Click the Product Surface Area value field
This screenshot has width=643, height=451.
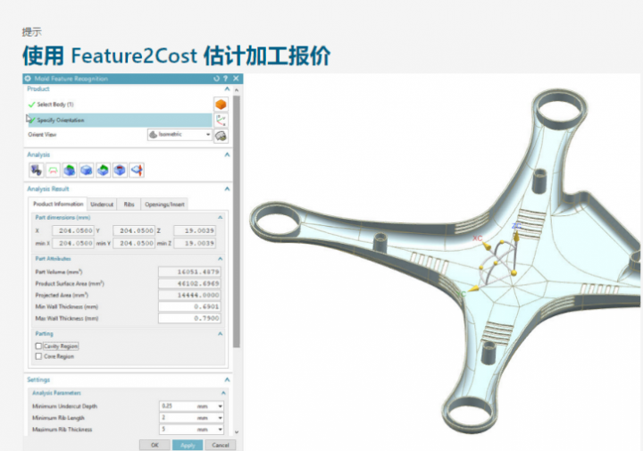189,283
